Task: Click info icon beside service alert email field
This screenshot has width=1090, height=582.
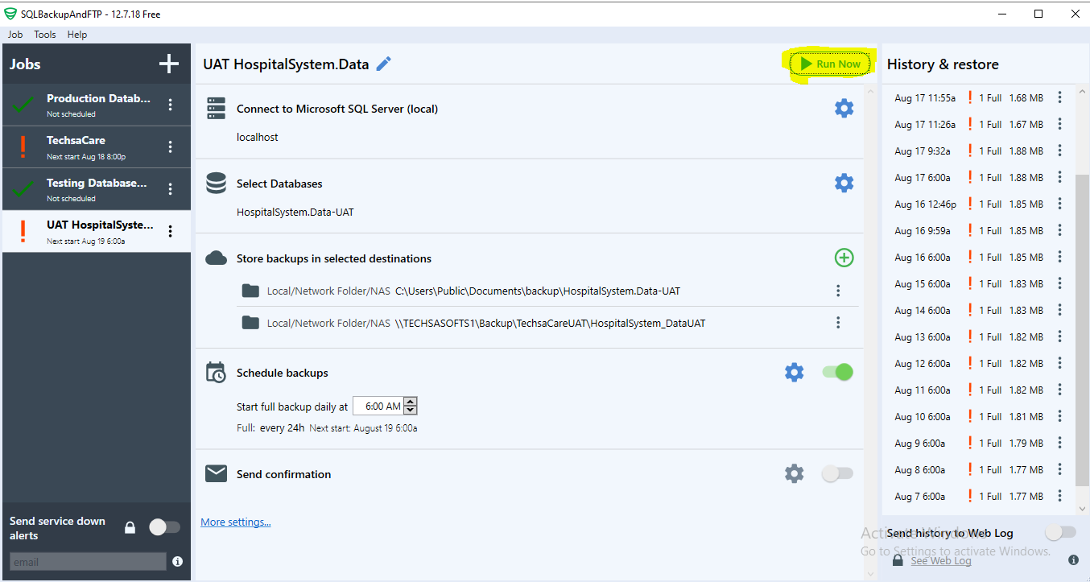Action: (177, 562)
